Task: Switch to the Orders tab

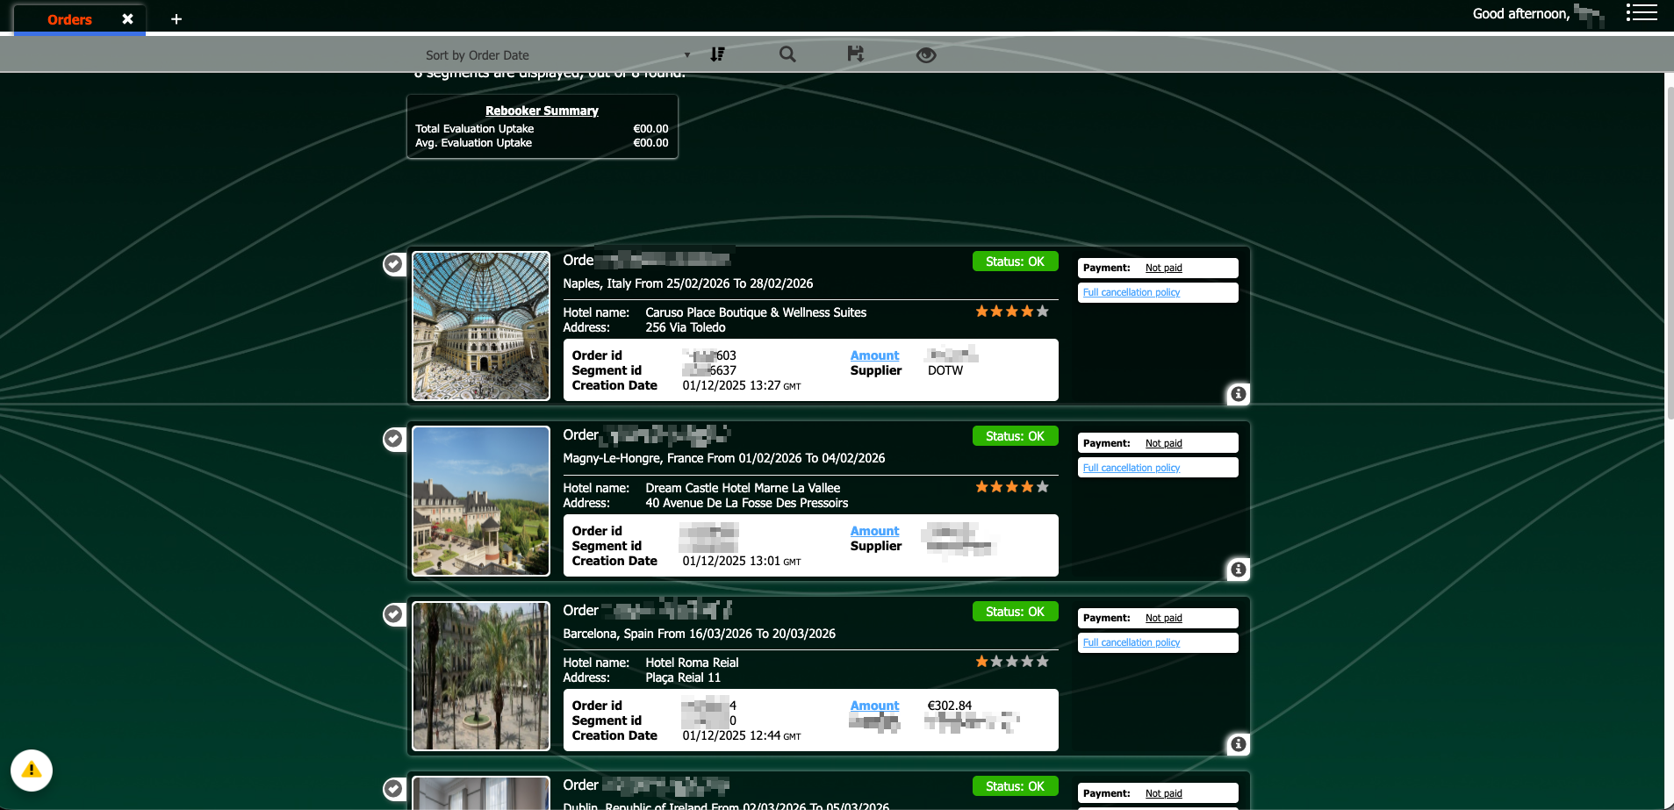Action: tap(69, 19)
